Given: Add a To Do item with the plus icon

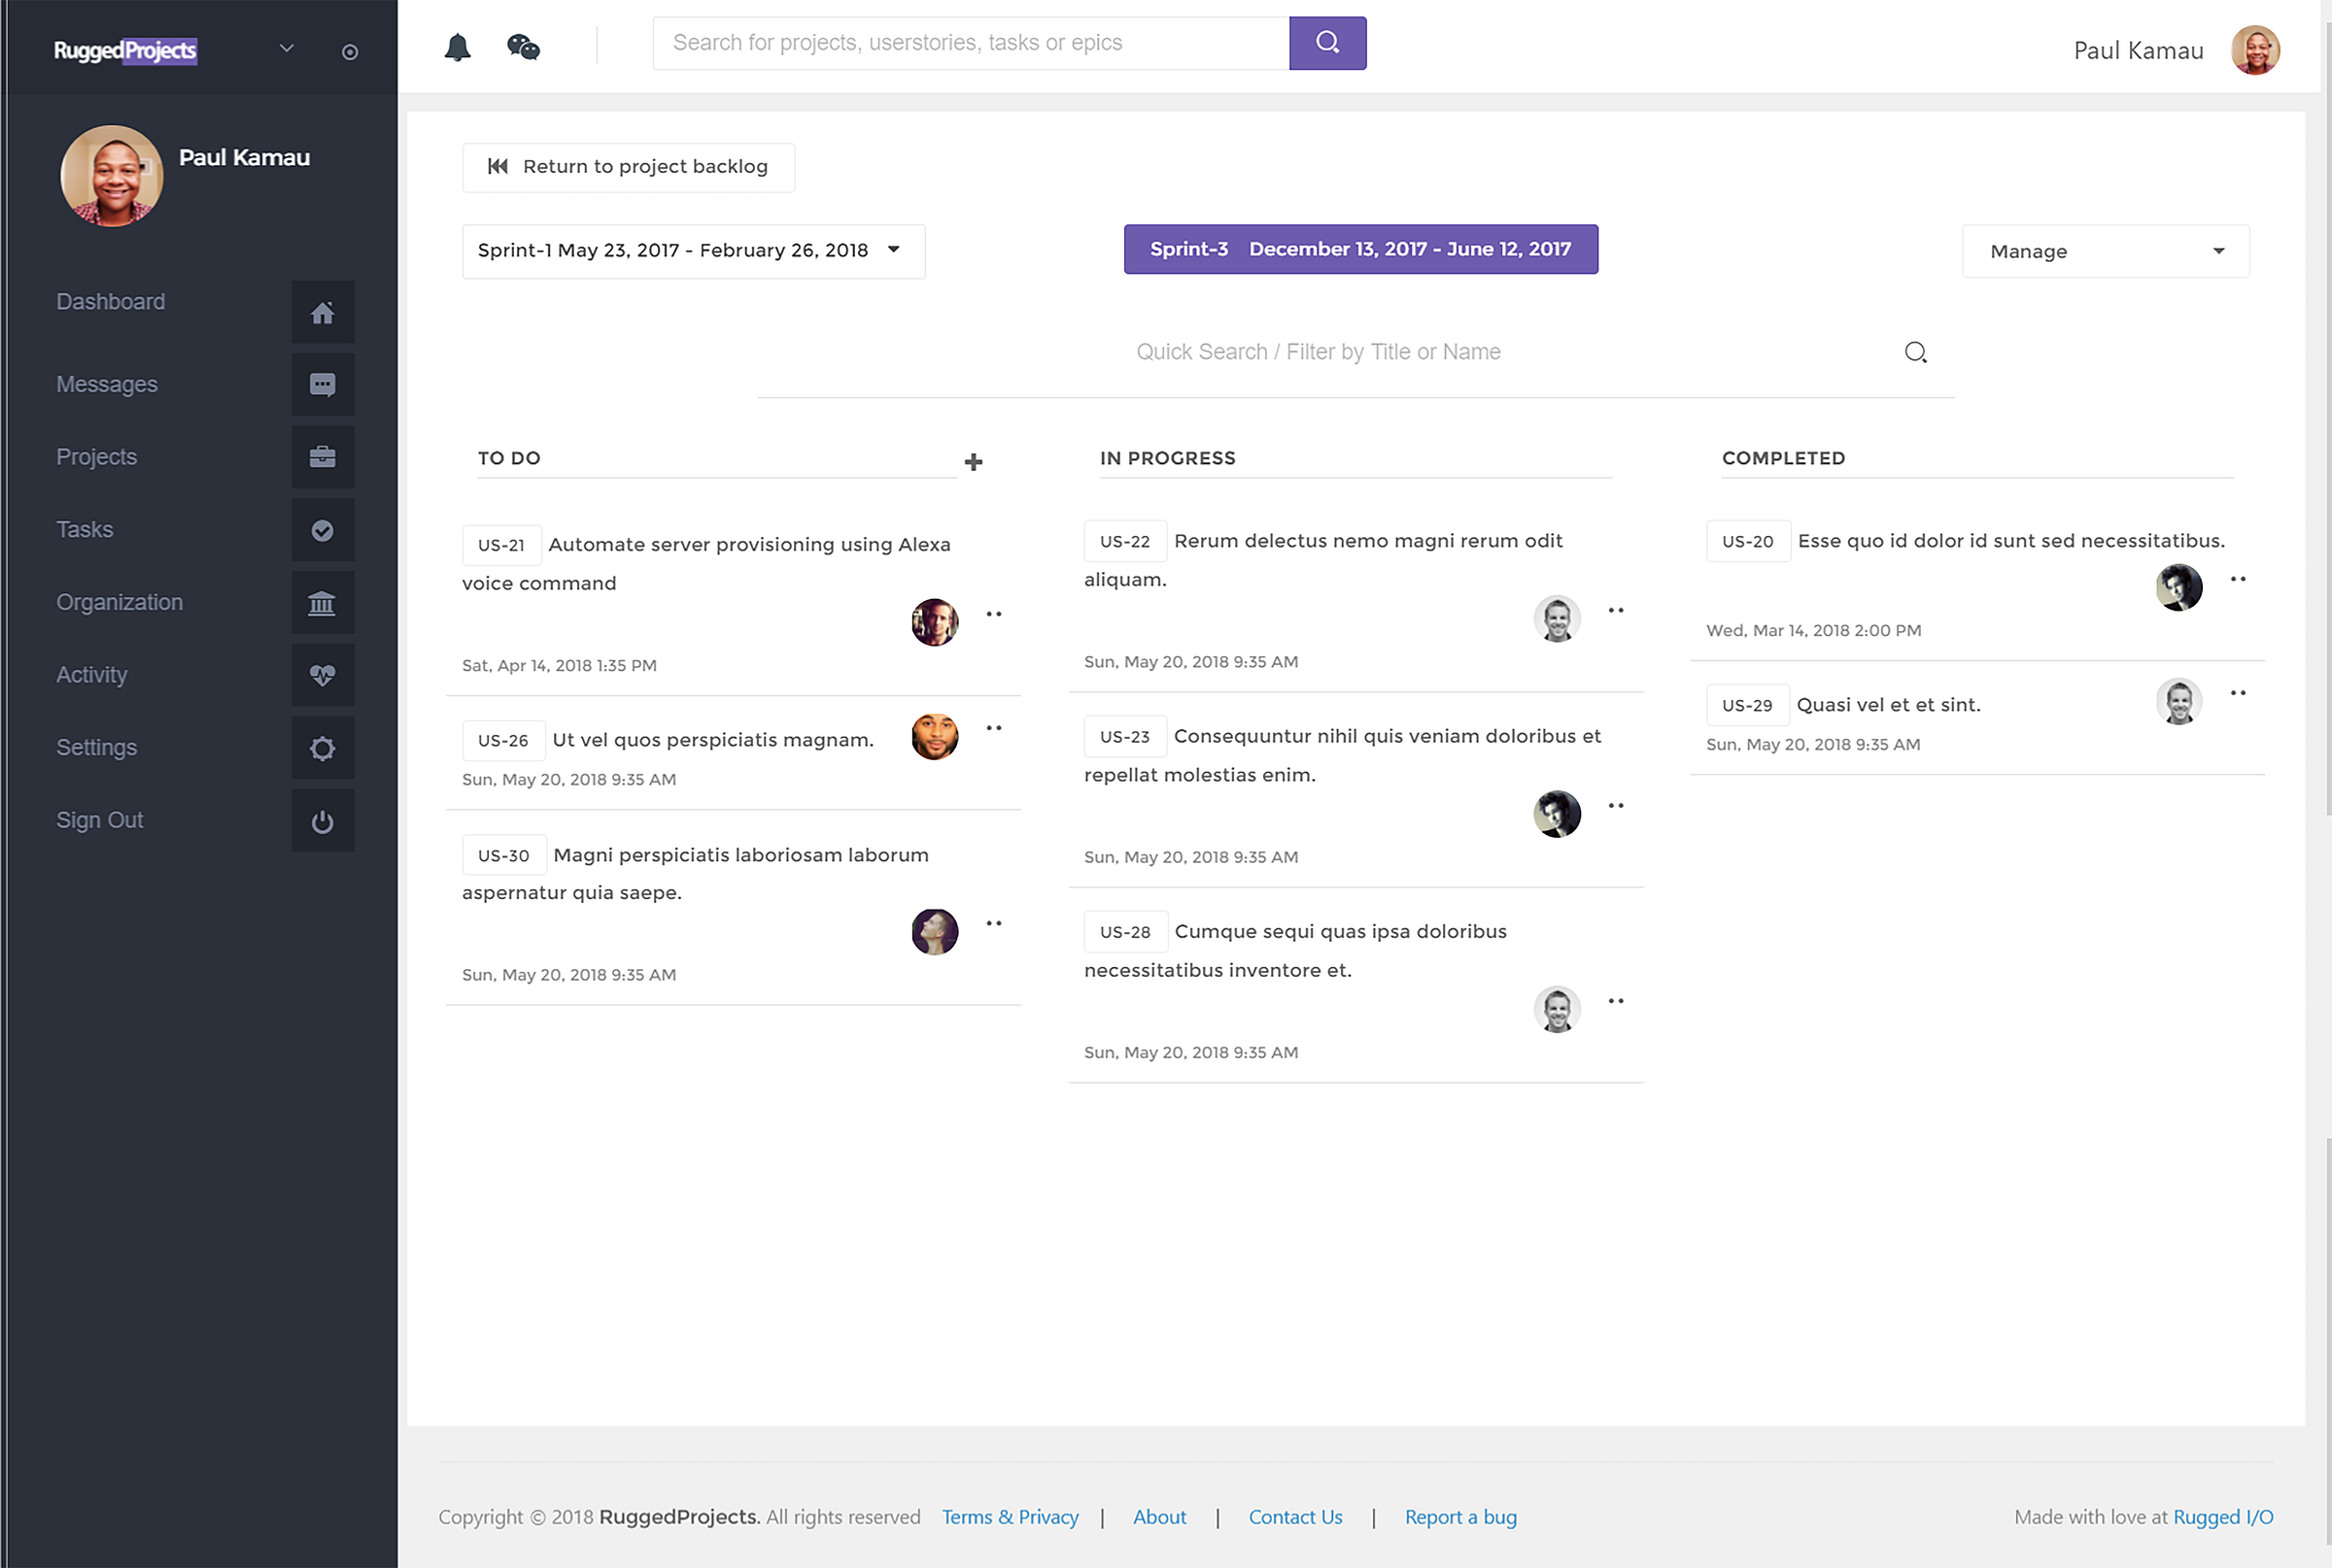Looking at the screenshot, I should click(x=973, y=462).
